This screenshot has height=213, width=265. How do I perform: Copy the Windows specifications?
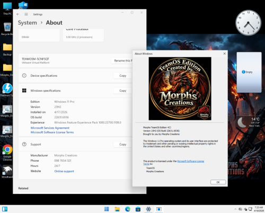pos(123,91)
